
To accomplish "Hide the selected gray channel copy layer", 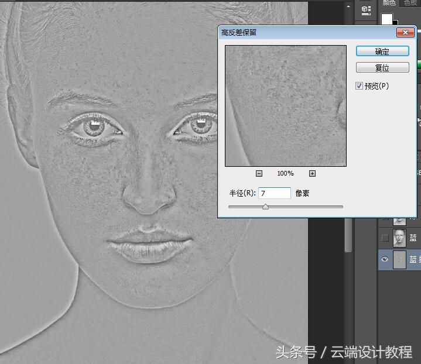I will (x=385, y=259).
